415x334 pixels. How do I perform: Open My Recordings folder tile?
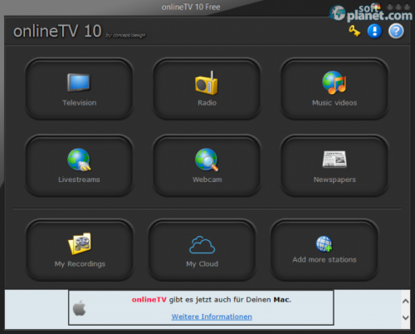80,250
